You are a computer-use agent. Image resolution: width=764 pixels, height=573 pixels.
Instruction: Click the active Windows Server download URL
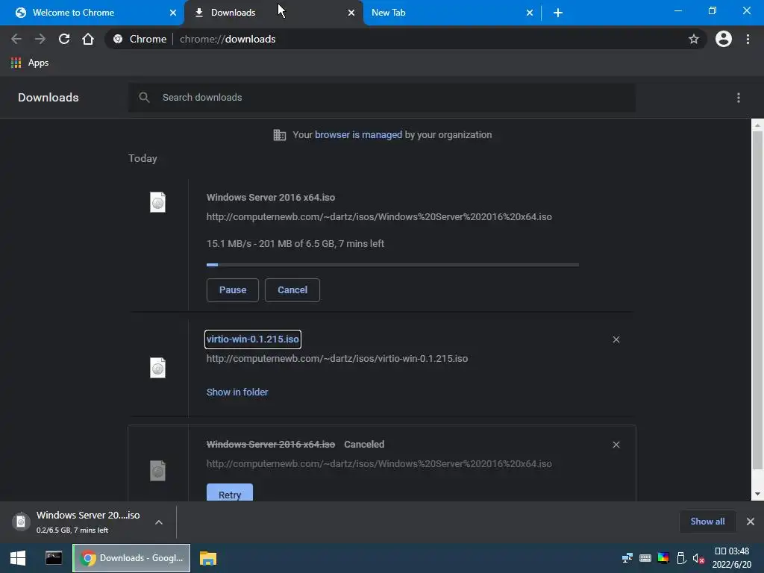[x=379, y=217]
